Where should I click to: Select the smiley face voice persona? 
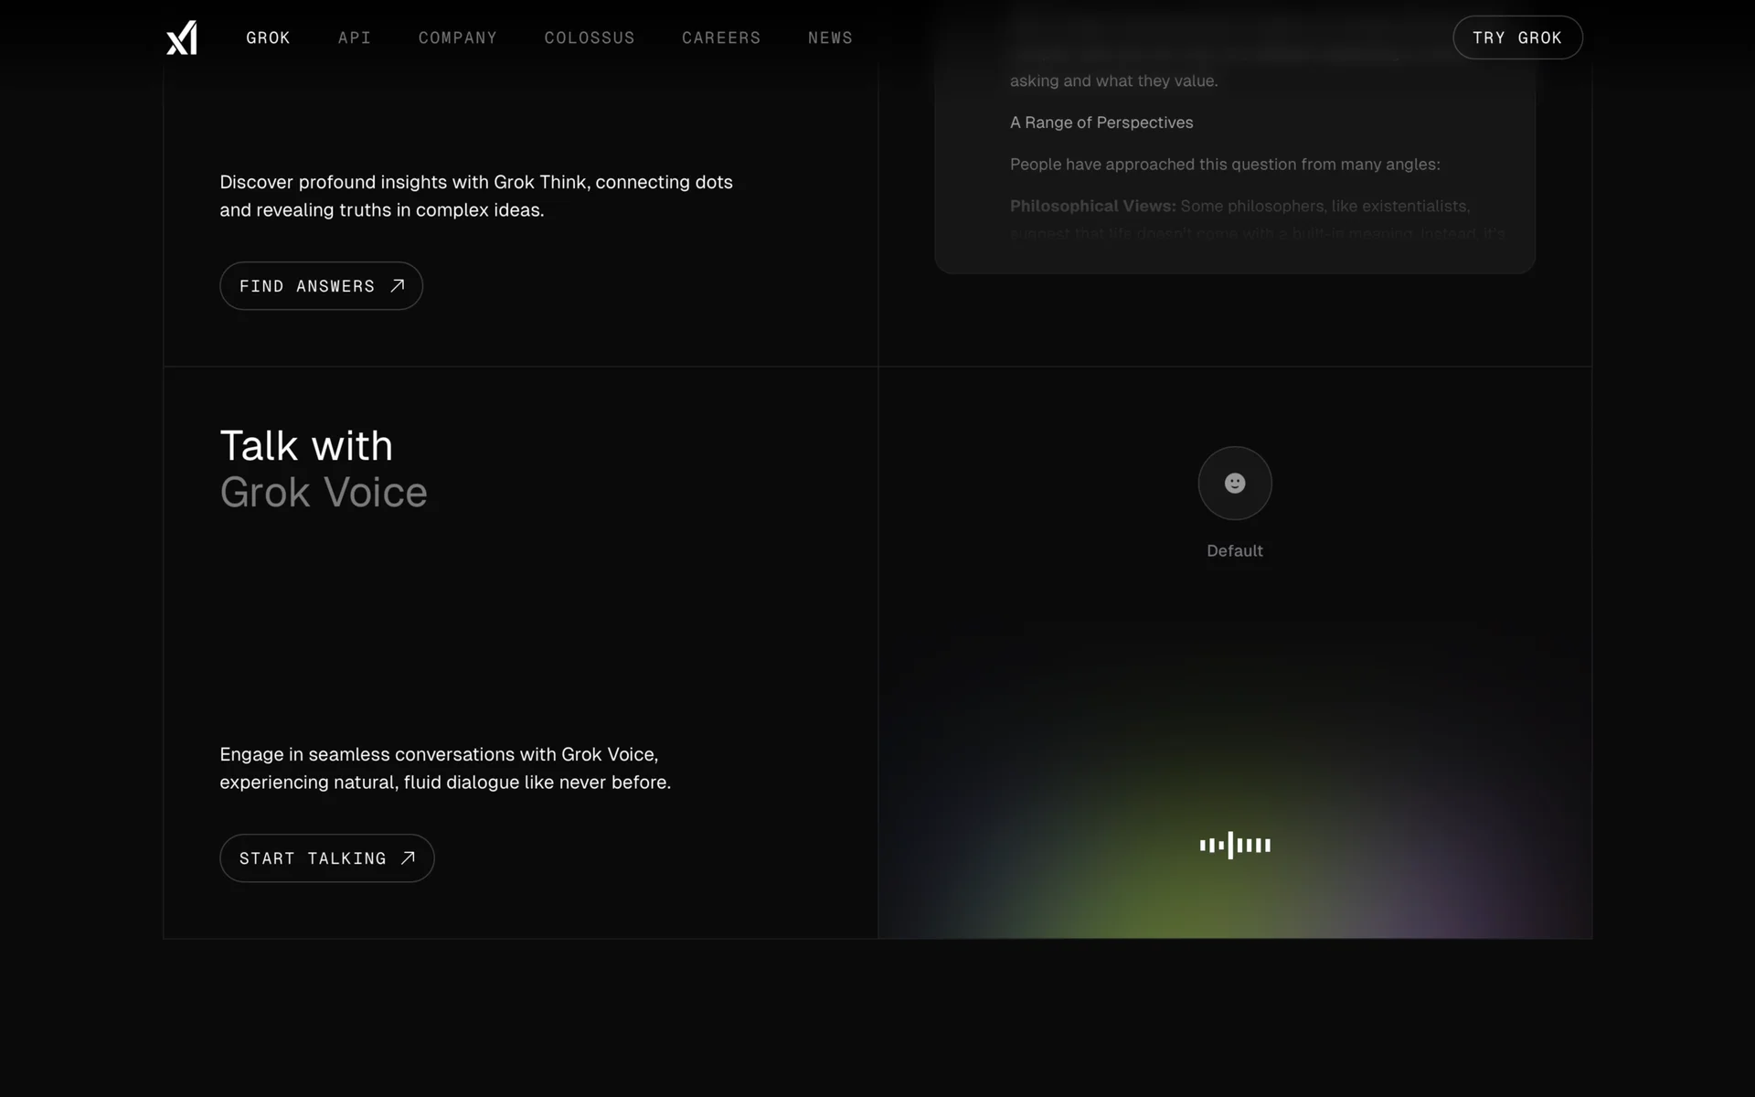[1234, 483]
